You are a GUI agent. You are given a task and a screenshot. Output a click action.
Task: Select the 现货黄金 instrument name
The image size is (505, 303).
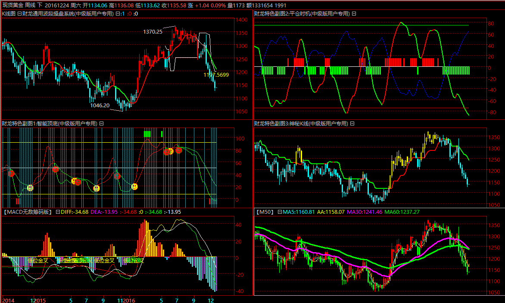13,5
